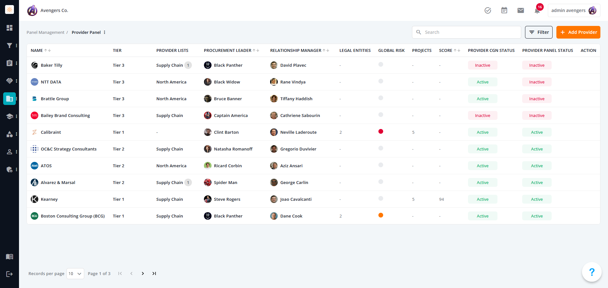The width and height of the screenshot is (608, 288).
Task: Select the active building panel icon in sidebar
Action: 9,99
